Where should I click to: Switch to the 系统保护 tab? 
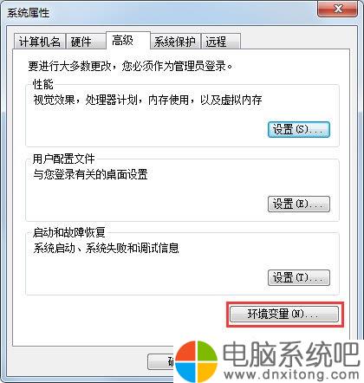[x=175, y=42]
